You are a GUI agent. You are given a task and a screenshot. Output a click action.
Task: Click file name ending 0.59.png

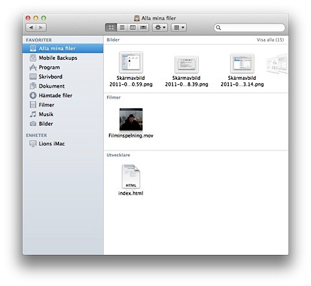[131, 81]
